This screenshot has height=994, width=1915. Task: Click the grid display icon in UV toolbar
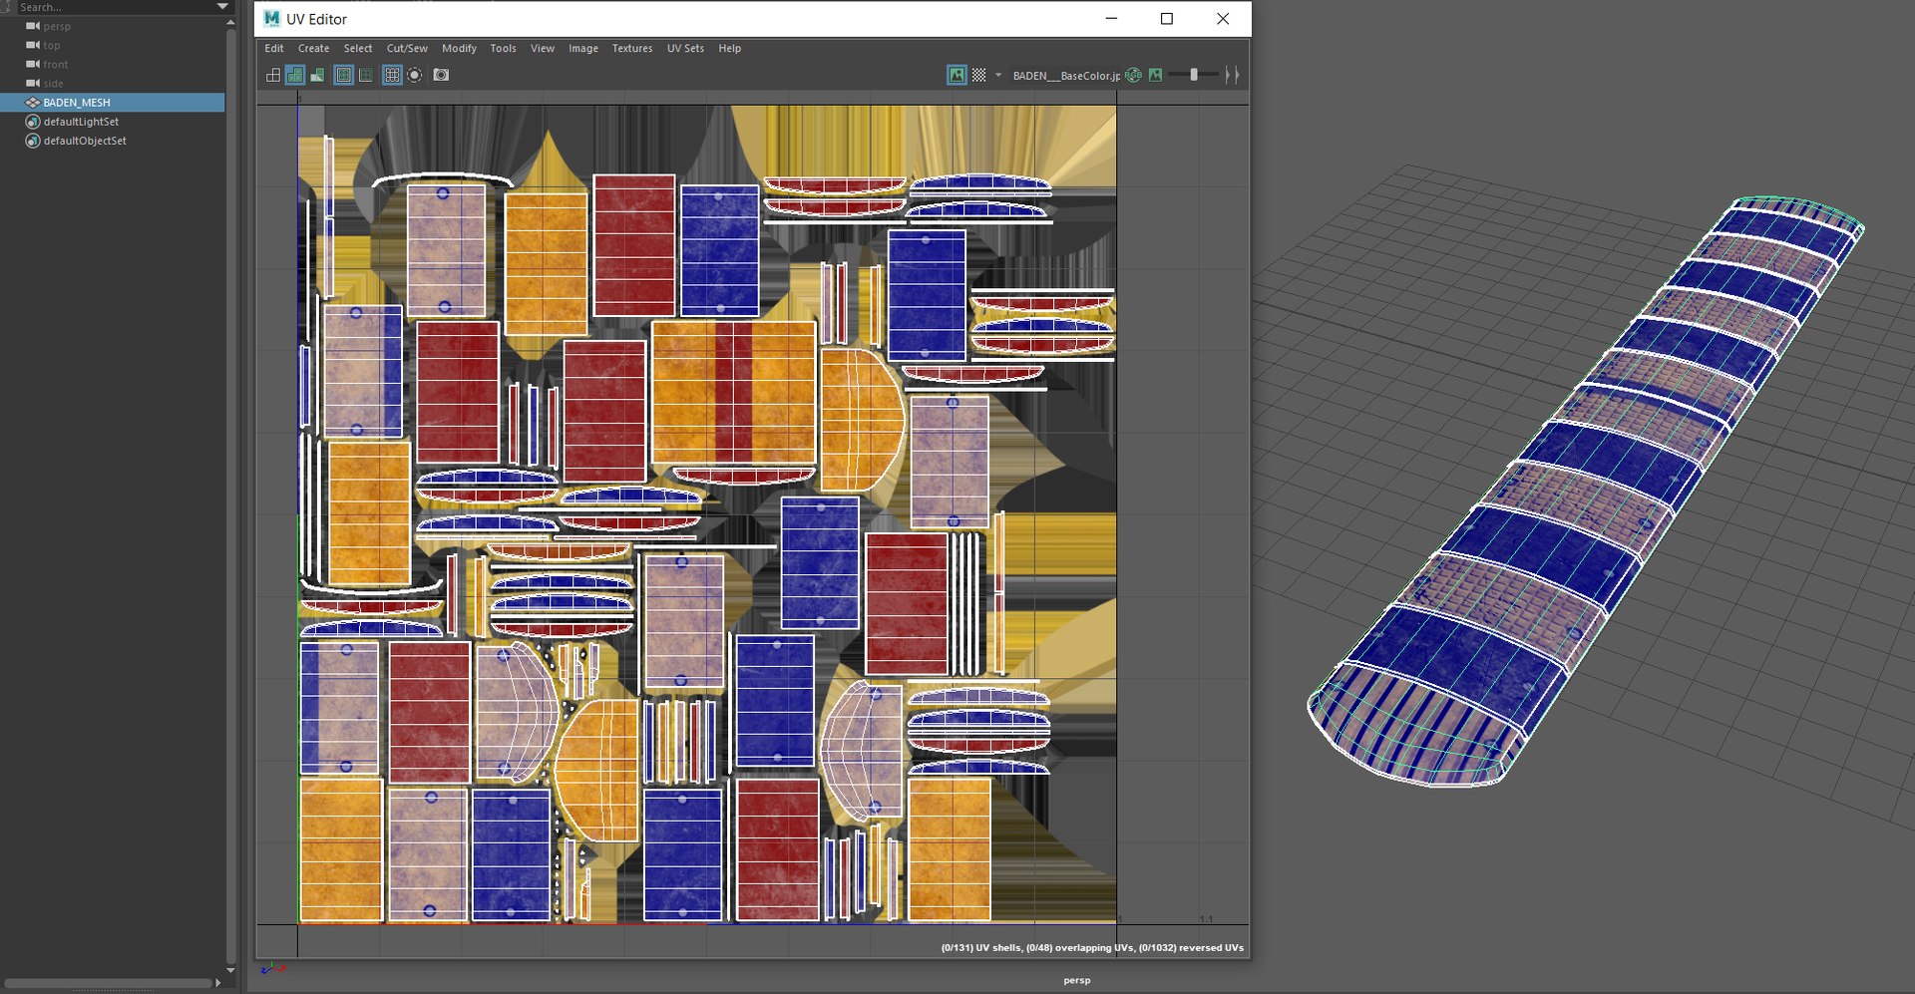392,75
